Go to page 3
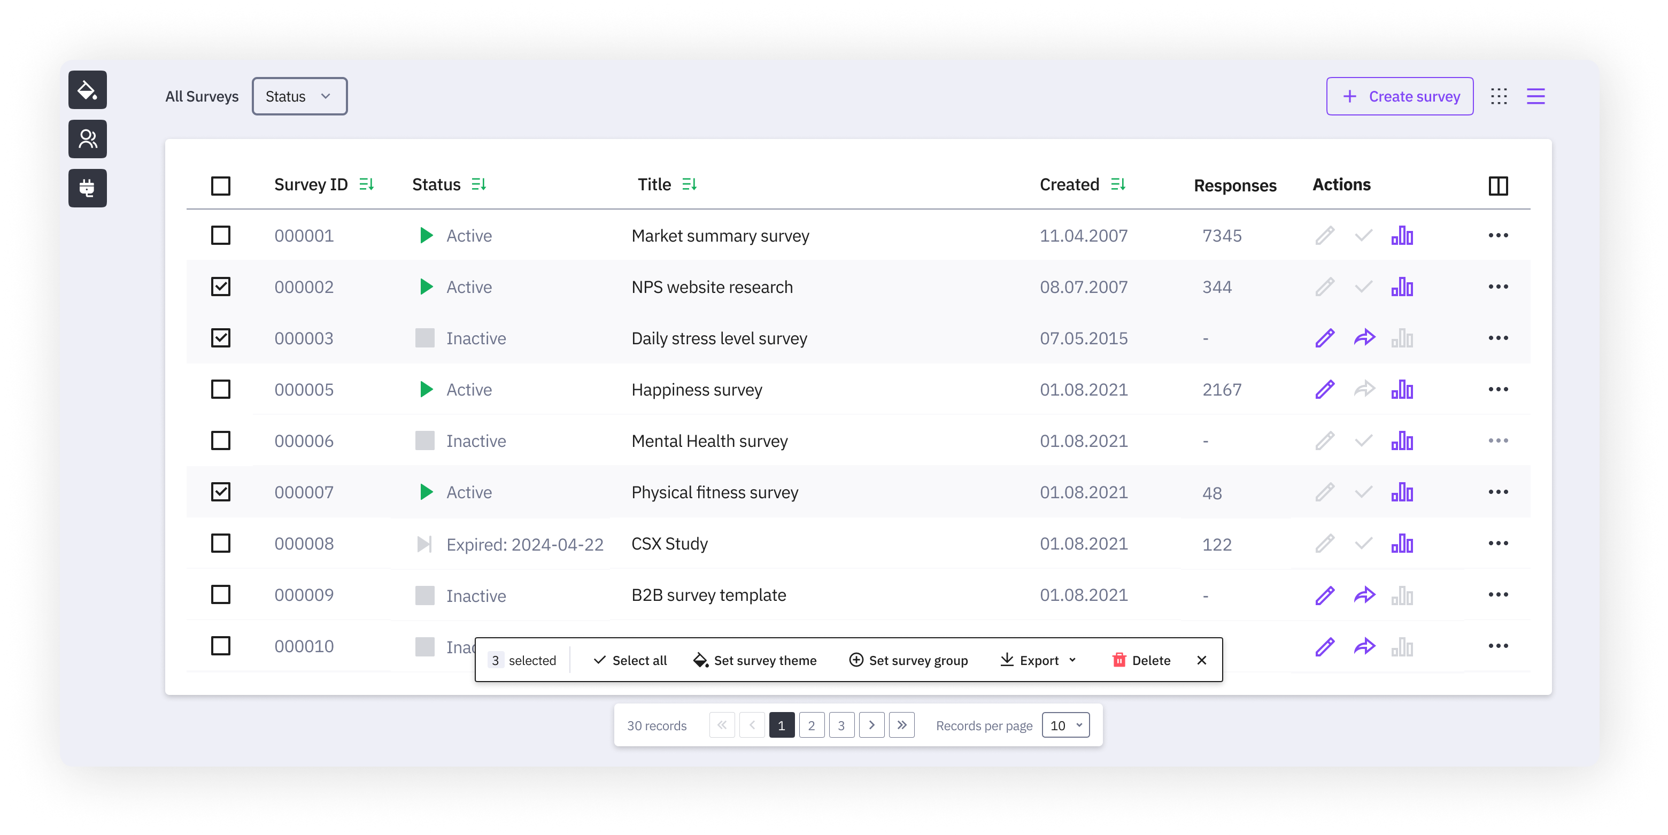This screenshot has width=1668, height=835. (842, 725)
